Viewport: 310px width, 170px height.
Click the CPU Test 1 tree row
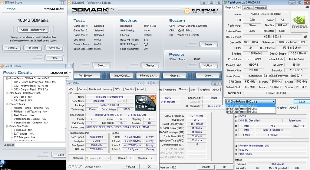point(23,97)
